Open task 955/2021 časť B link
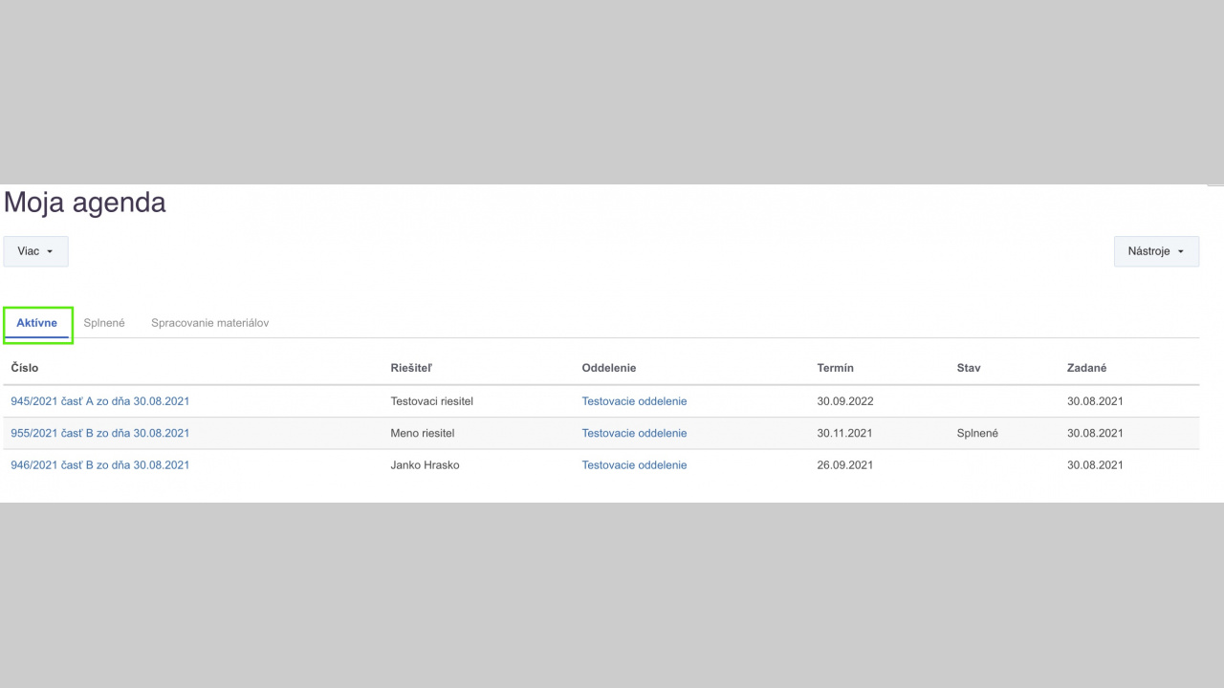This screenshot has height=688, width=1224. click(x=99, y=433)
